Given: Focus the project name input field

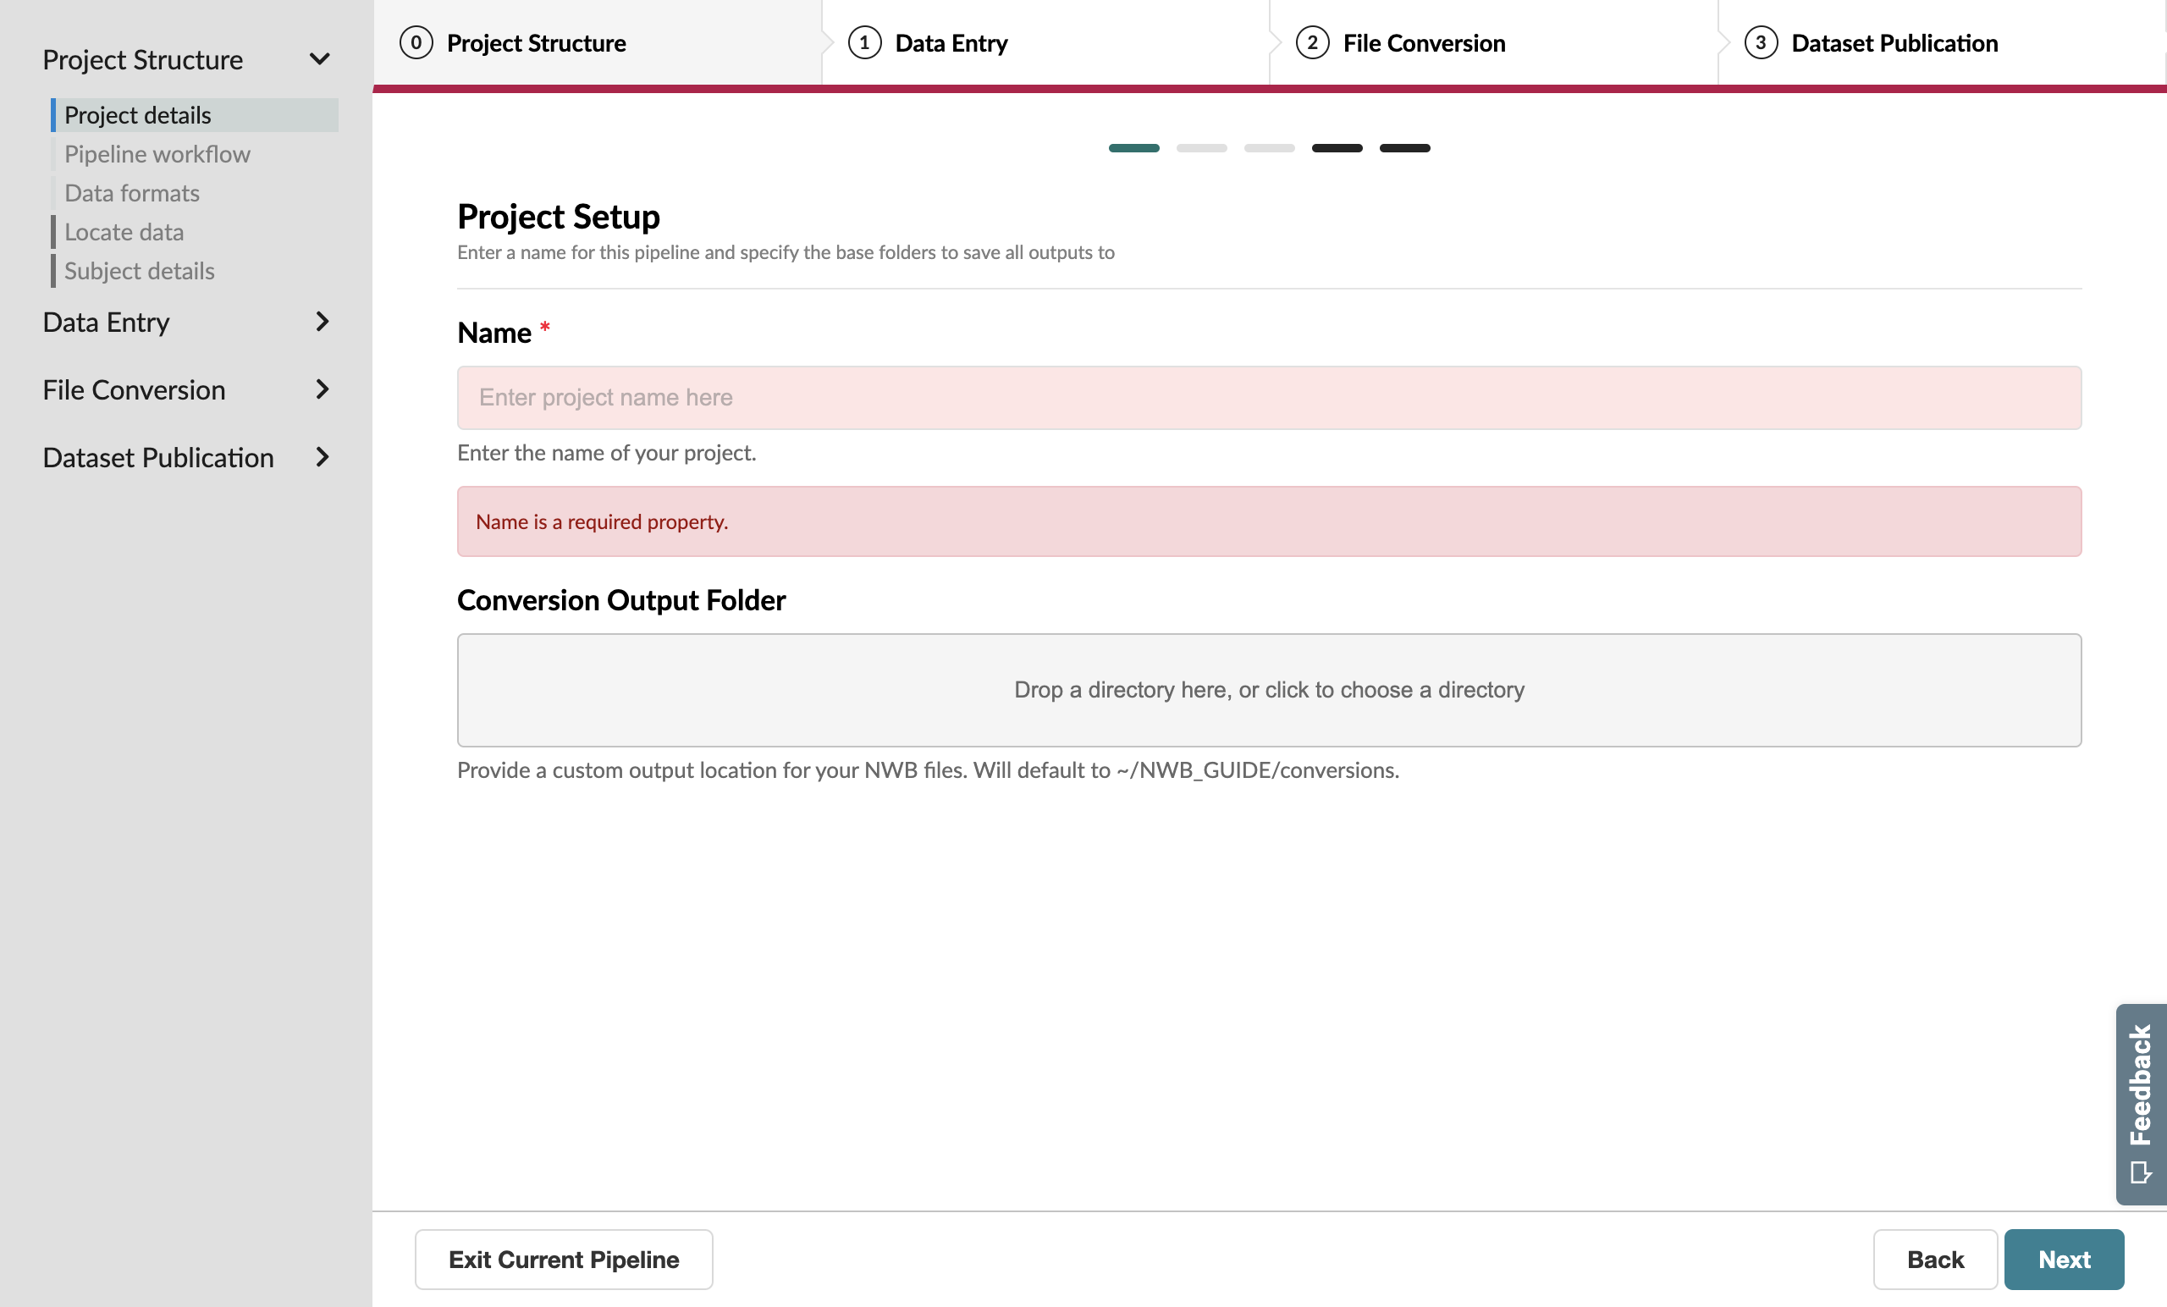Looking at the screenshot, I should pyautogui.click(x=1269, y=398).
